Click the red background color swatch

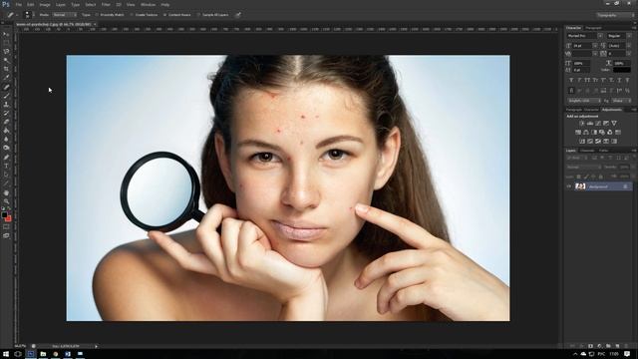[x=8, y=218]
